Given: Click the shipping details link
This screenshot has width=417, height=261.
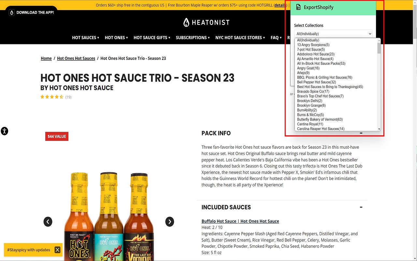Looking at the screenshot, I should click(x=280, y=5).
